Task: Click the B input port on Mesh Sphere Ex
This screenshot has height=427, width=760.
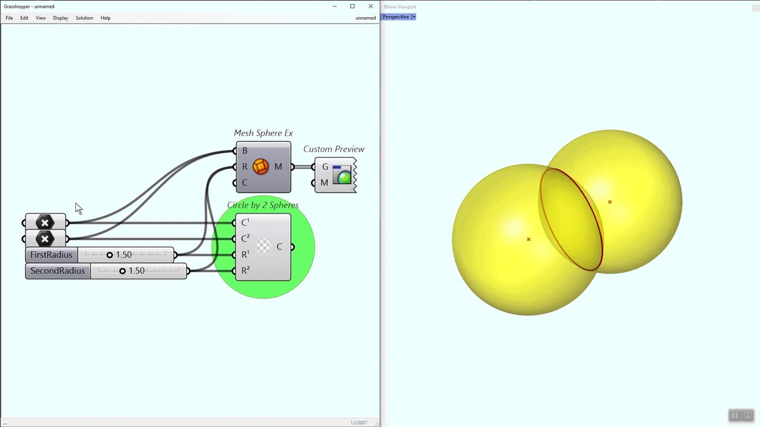Action: pos(236,151)
